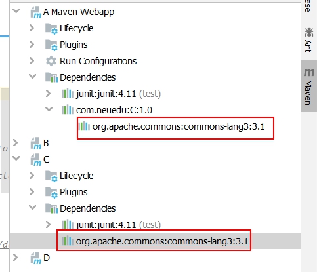Expand Plugins under module C
This screenshot has height=272, width=317.
[x=32, y=192]
